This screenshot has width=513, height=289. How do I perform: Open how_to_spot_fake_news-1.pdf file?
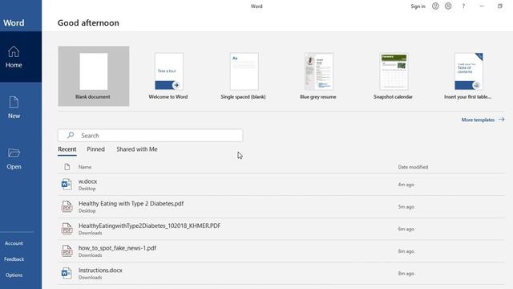(281, 251)
